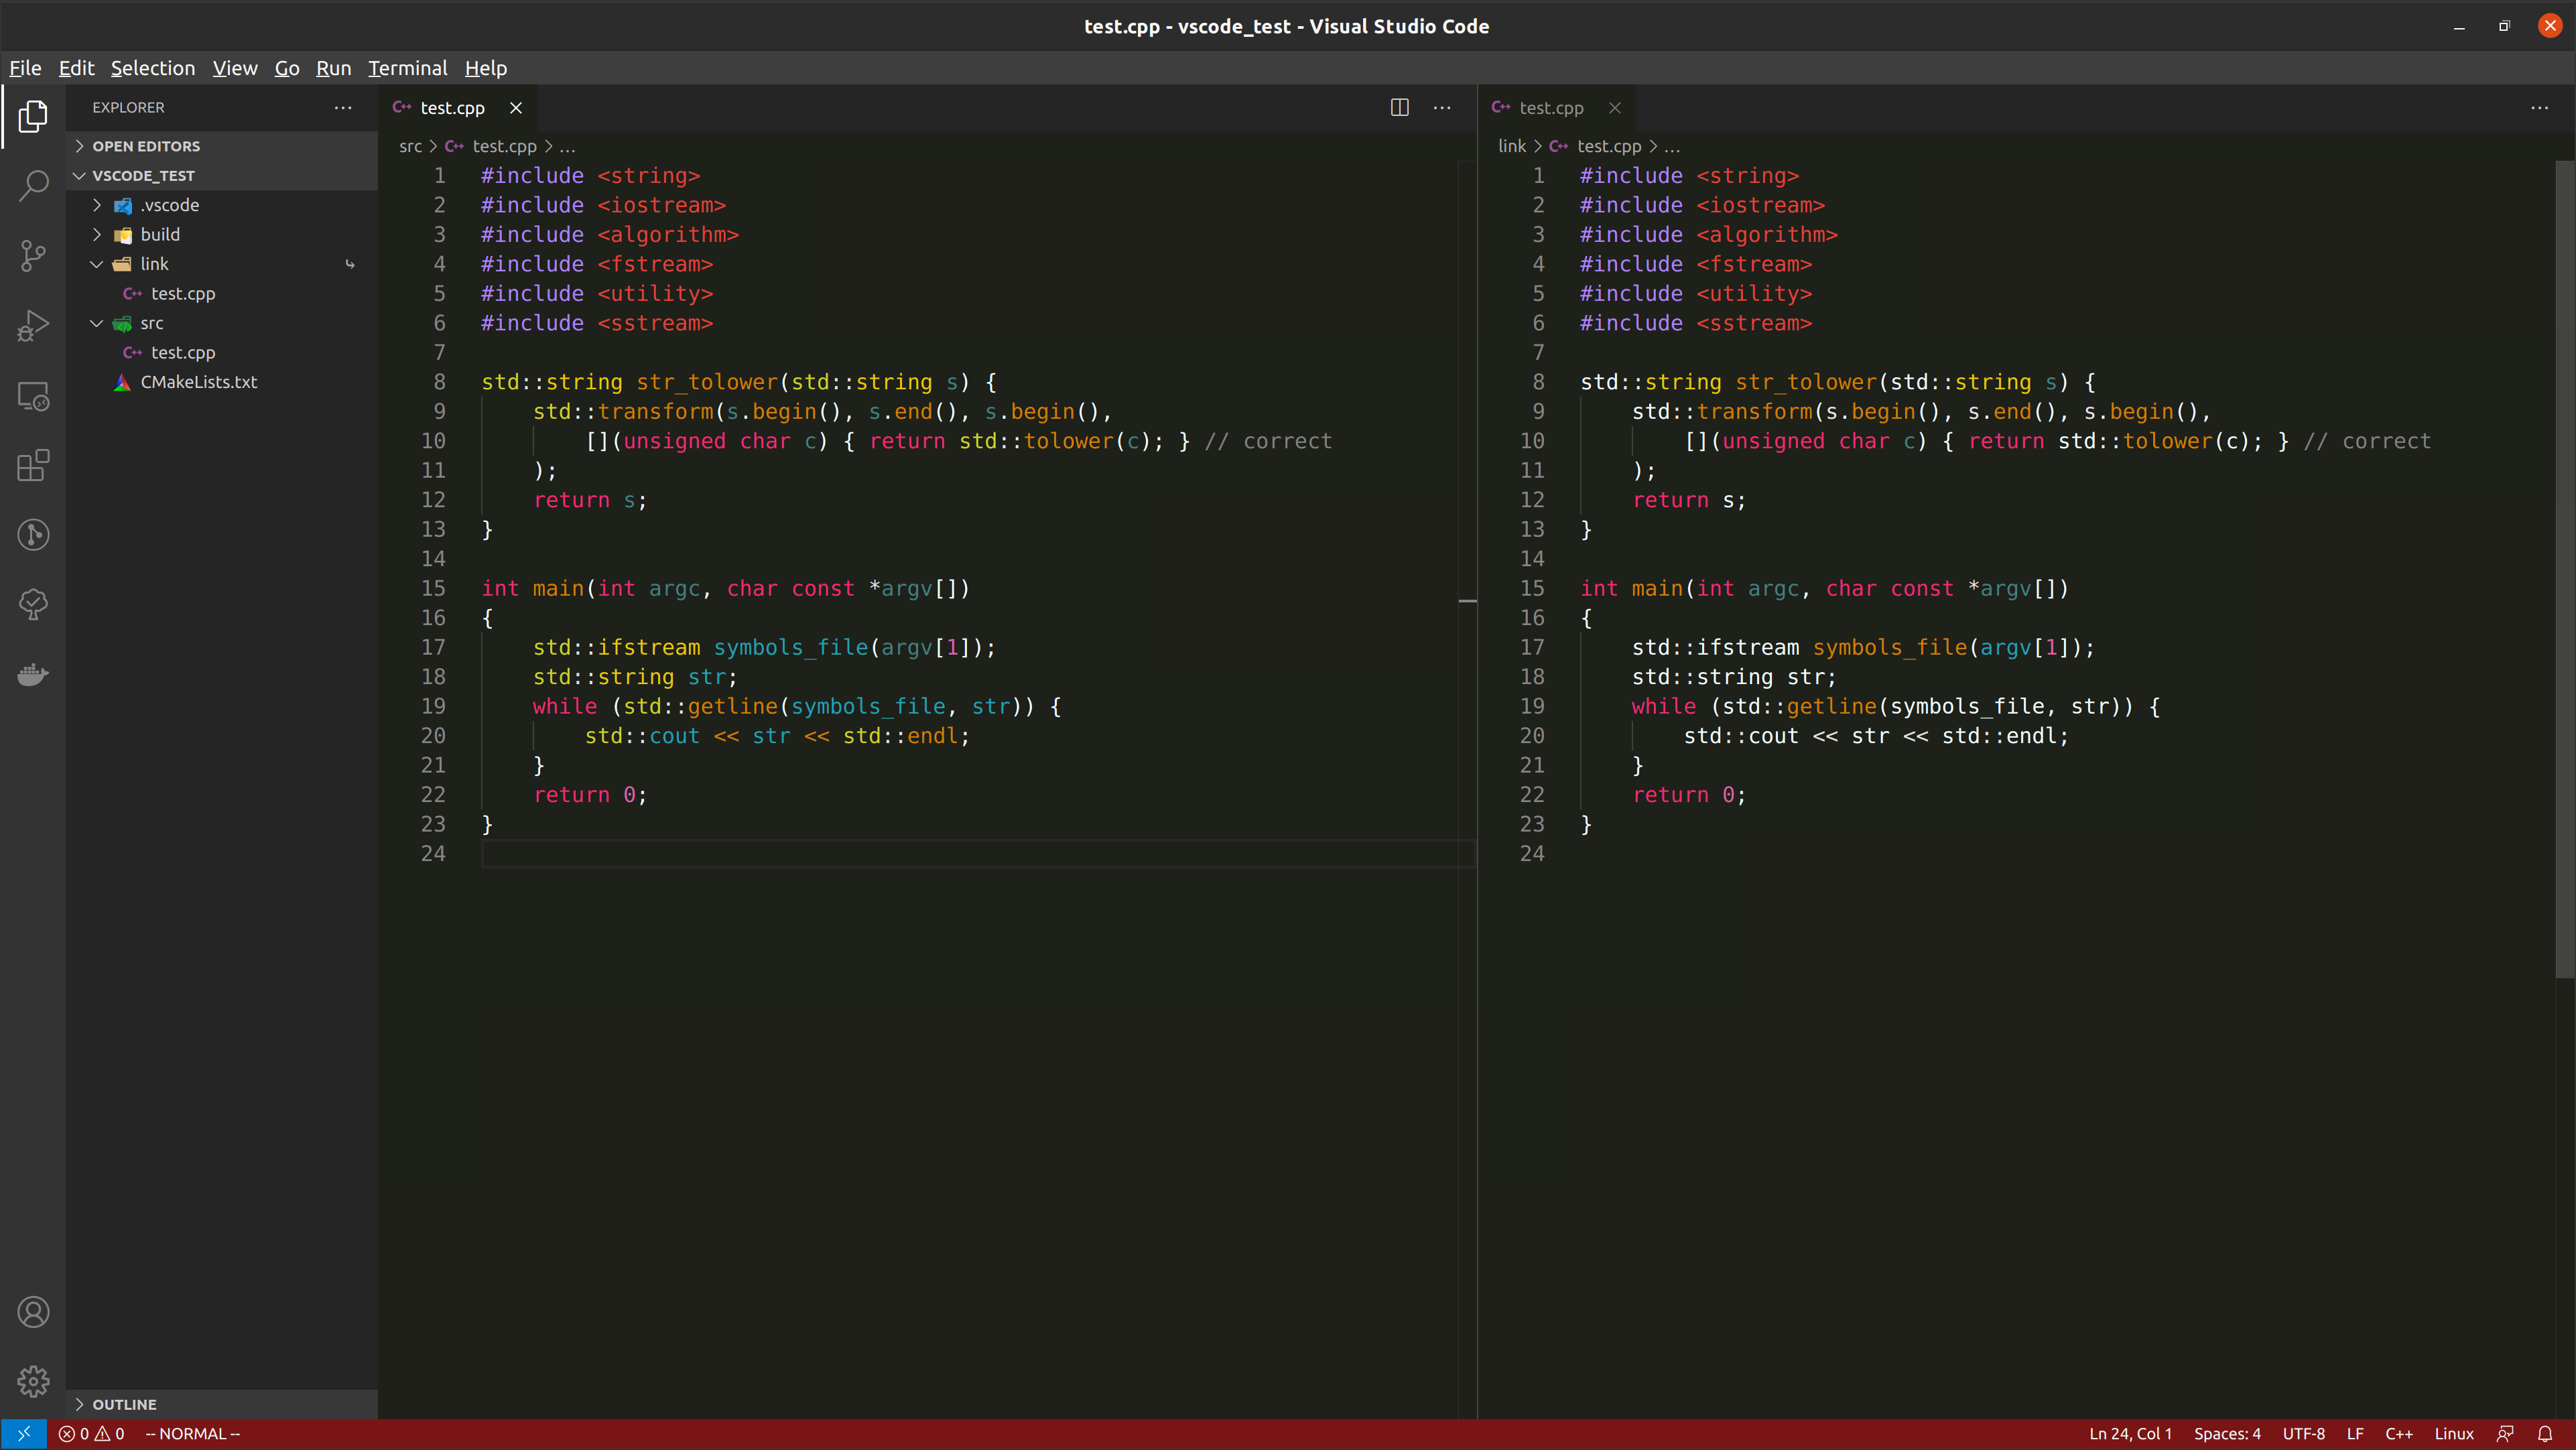Select the C++ language mode
The height and width of the screenshot is (1450, 2576).
coord(2399,1434)
